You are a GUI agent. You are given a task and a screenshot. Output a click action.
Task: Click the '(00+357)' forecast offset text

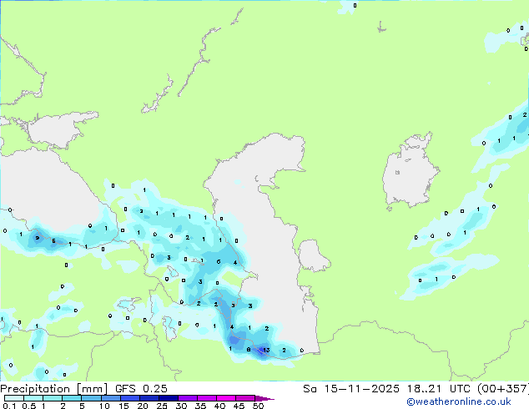502,389
